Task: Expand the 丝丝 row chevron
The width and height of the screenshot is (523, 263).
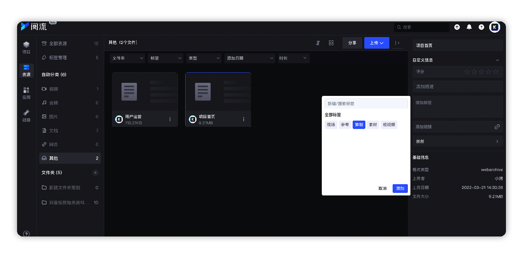Action: click(x=497, y=141)
